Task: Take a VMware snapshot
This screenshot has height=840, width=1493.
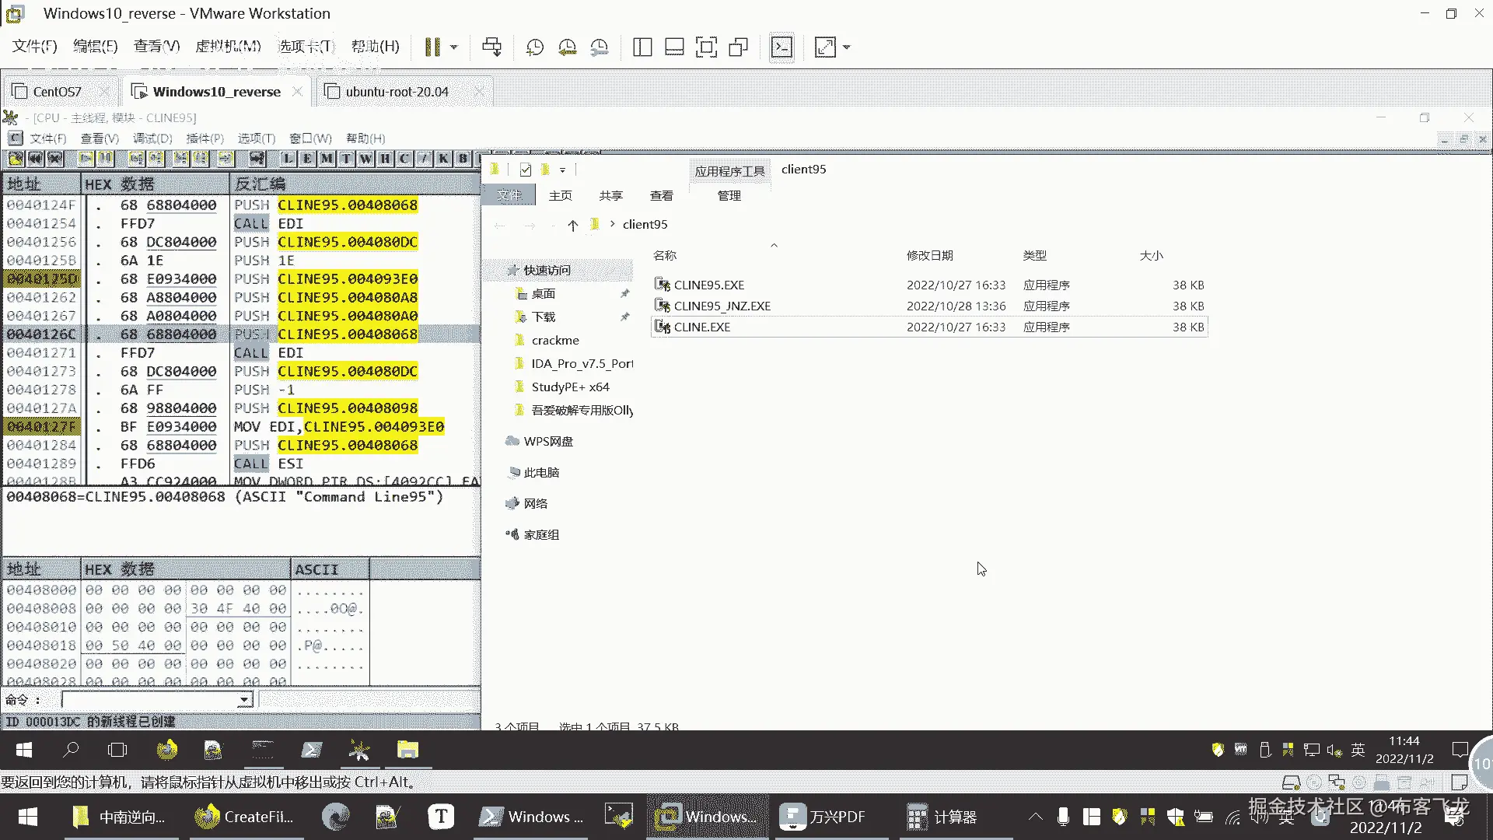Action: pos(534,47)
